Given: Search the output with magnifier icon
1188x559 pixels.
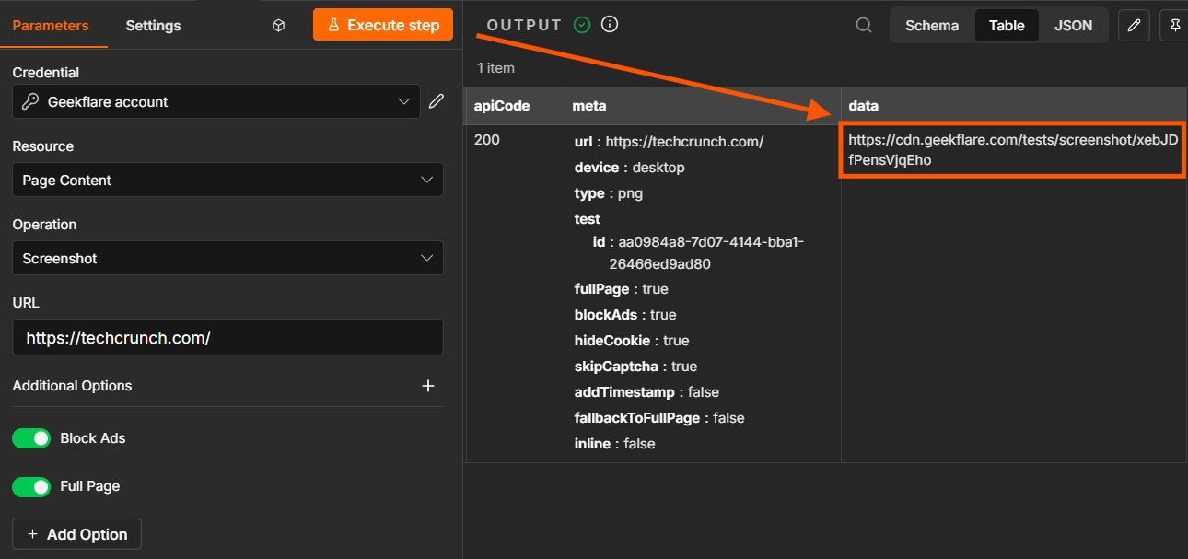Looking at the screenshot, I should (864, 26).
